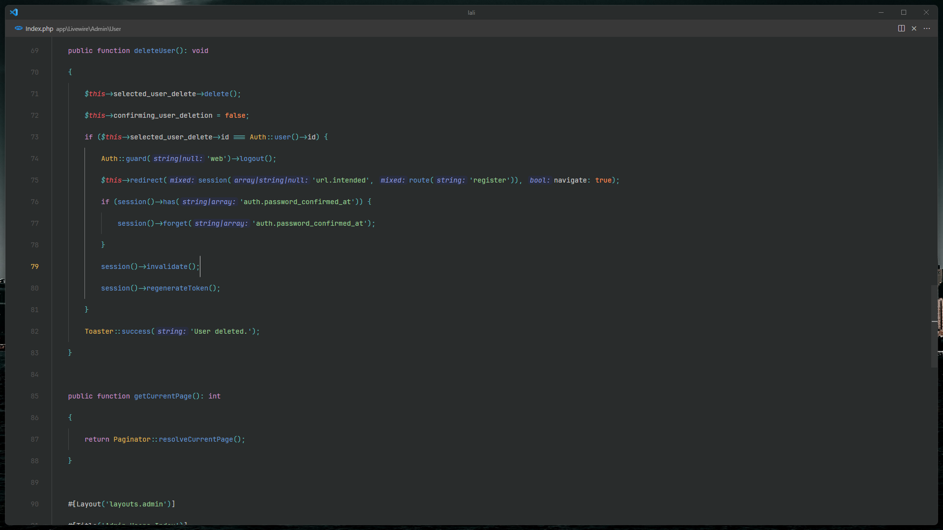The width and height of the screenshot is (943, 530).
Task: Click the getCurrentPage function name
Action: pyautogui.click(x=163, y=396)
